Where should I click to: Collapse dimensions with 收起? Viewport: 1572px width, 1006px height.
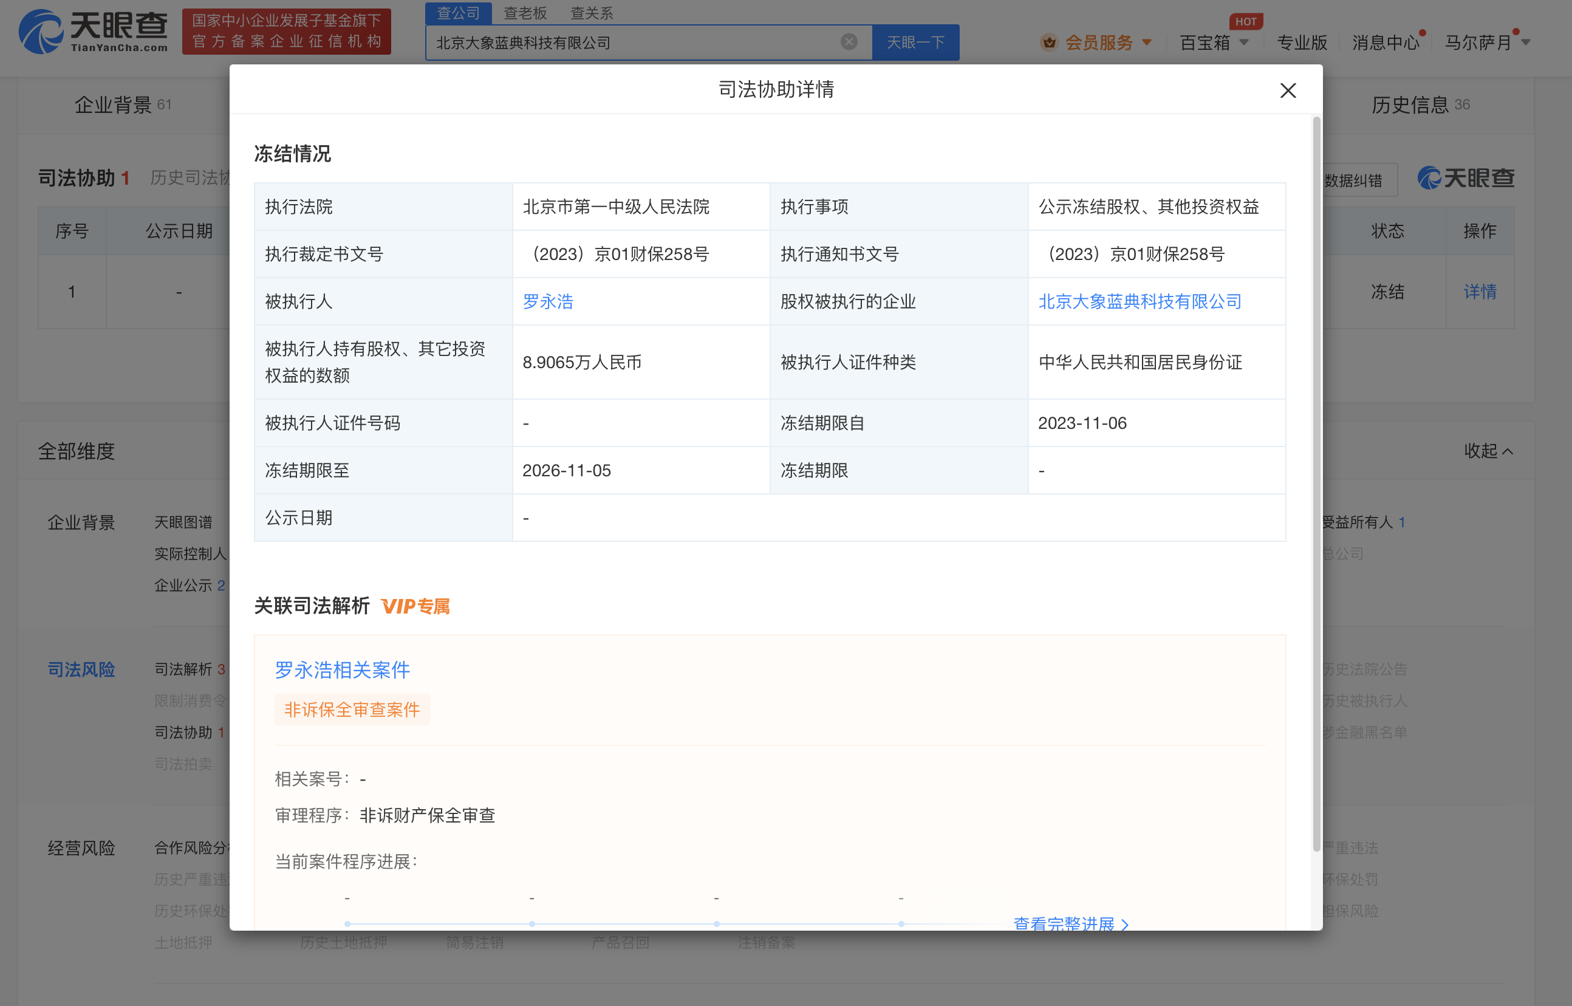pos(1488,451)
